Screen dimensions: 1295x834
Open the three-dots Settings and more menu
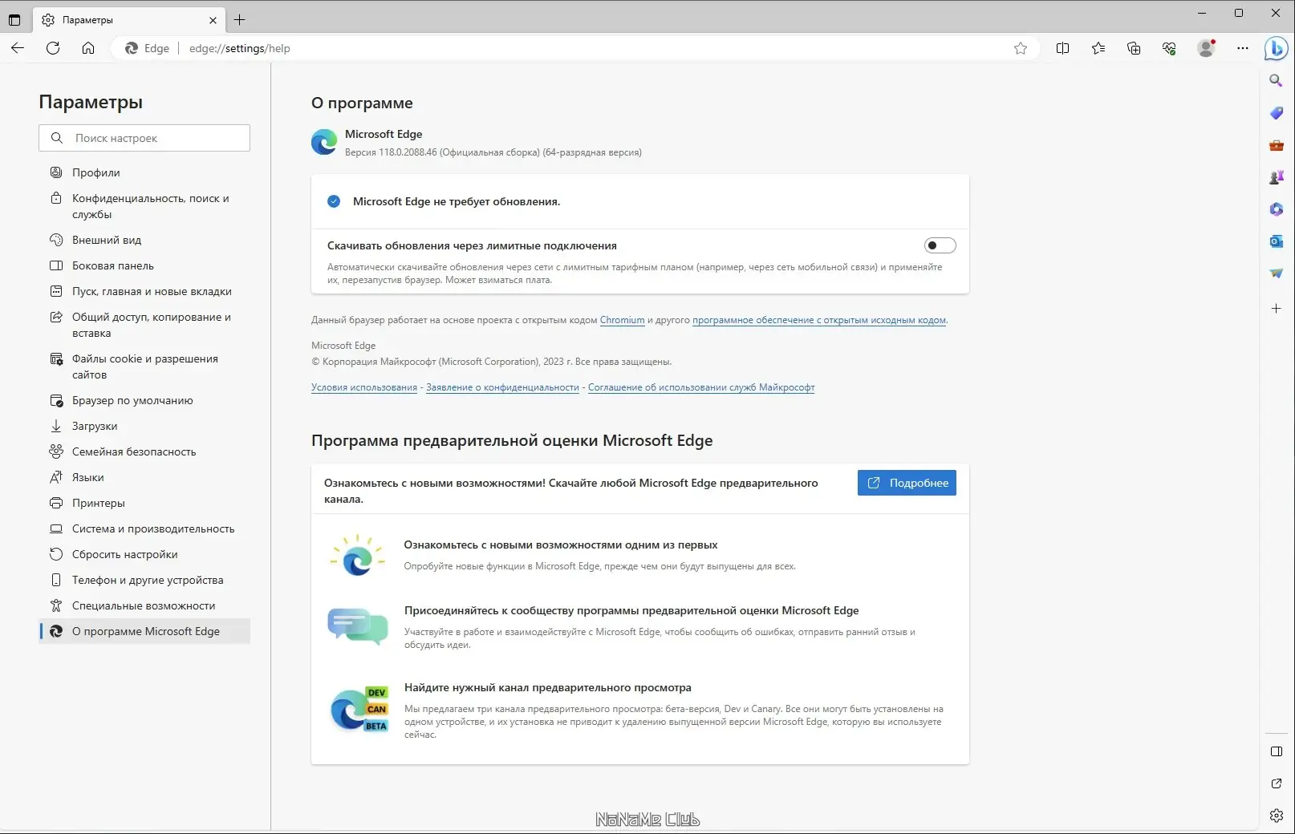click(1243, 48)
